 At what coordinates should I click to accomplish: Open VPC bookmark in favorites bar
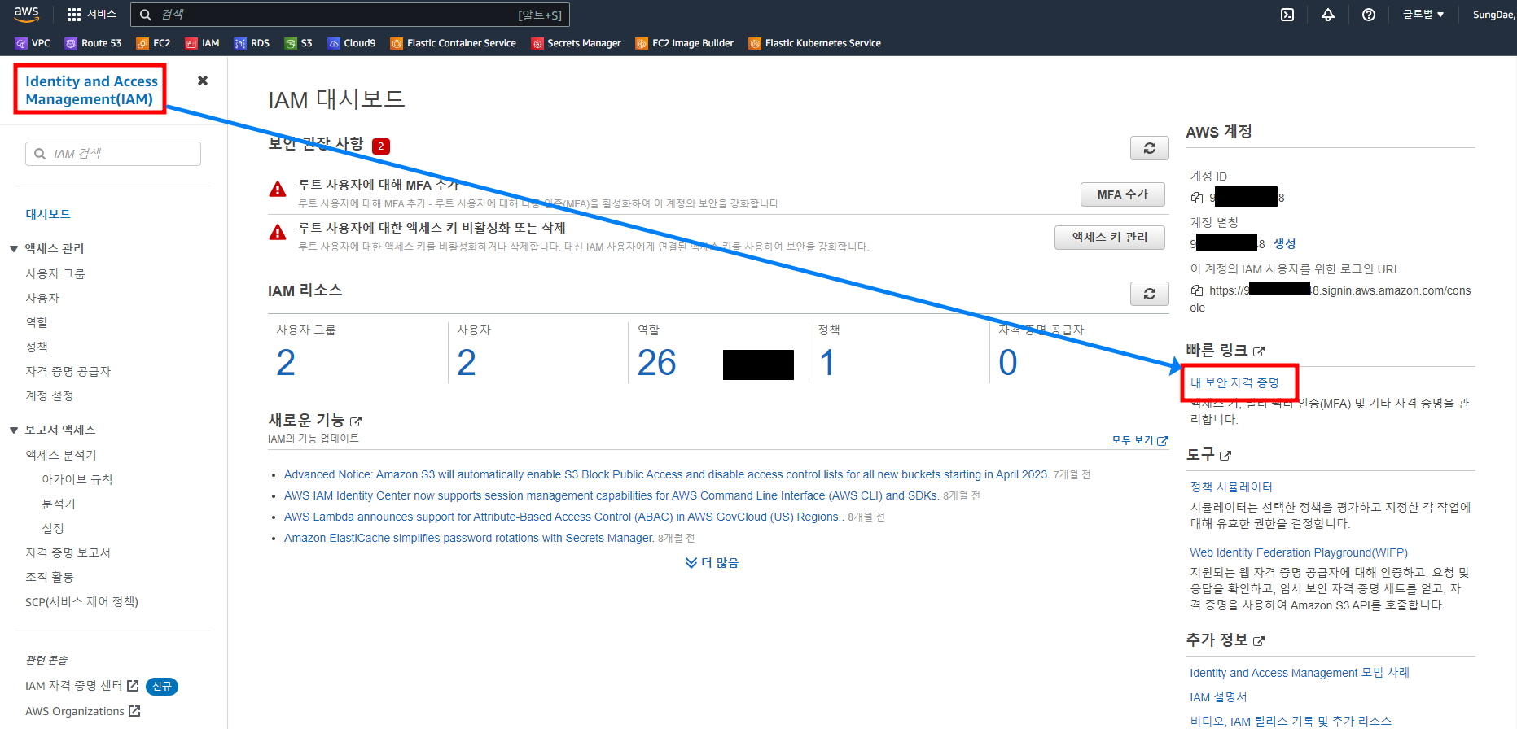pos(33,43)
